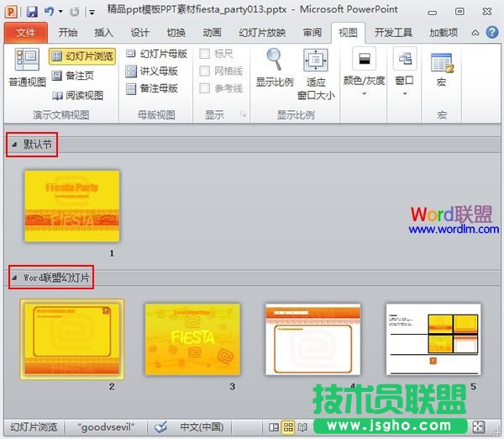Collapse the Word联盟幻灯片 section
This screenshot has height=439, width=504.
pos(14,278)
